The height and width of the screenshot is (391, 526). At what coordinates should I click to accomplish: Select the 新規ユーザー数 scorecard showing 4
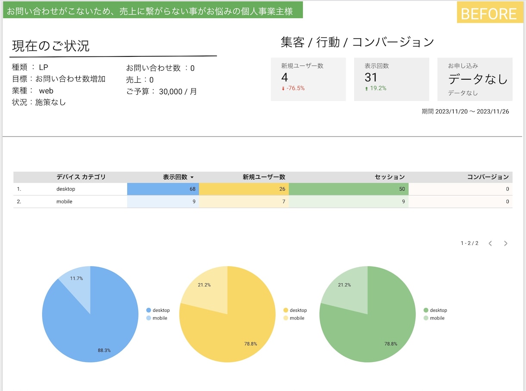[x=308, y=79]
